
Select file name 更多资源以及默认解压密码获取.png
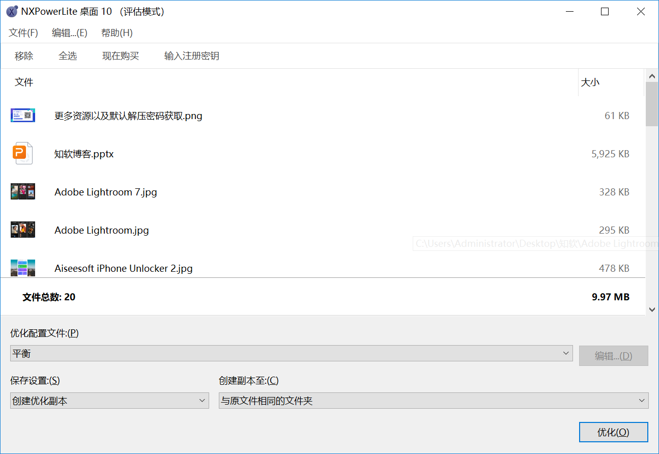click(x=128, y=116)
